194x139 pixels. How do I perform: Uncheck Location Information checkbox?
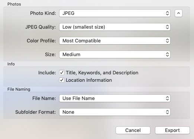point(62,80)
